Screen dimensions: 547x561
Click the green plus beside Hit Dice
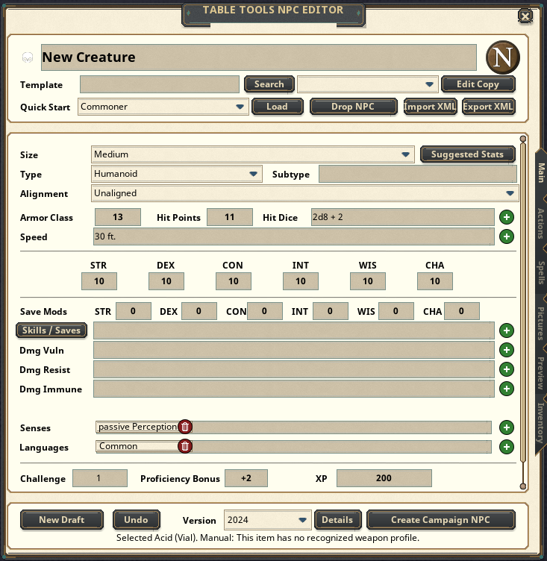[x=506, y=217]
